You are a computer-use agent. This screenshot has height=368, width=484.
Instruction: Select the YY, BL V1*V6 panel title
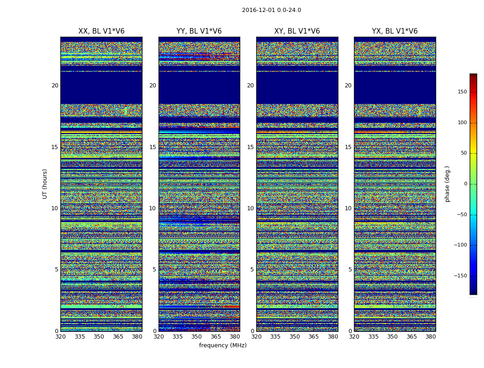point(199,31)
